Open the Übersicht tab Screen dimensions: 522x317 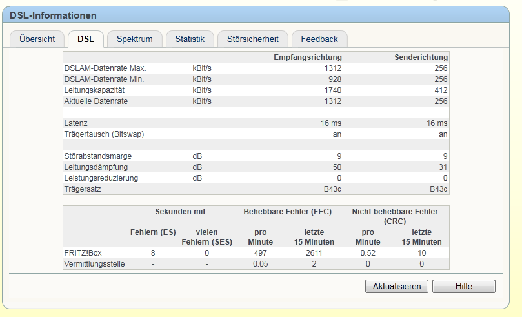click(37, 39)
